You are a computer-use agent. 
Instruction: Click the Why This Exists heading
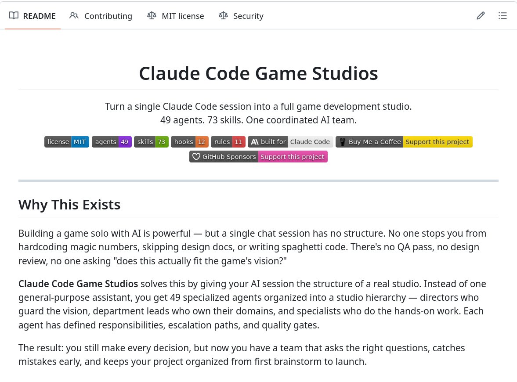point(69,205)
